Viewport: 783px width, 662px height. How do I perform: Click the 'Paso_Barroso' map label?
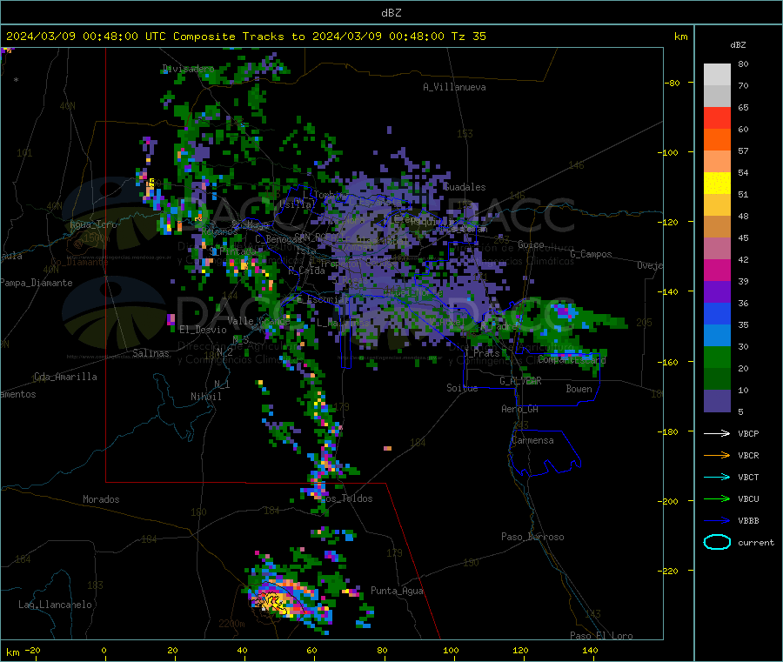[532, 538]
